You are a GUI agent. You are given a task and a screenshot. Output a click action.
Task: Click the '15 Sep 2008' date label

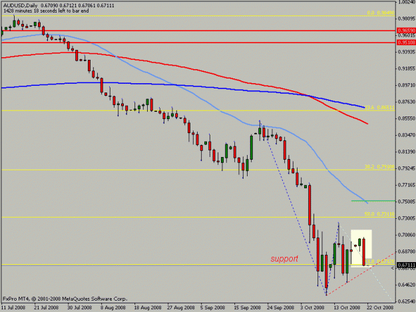coord(248,307)
